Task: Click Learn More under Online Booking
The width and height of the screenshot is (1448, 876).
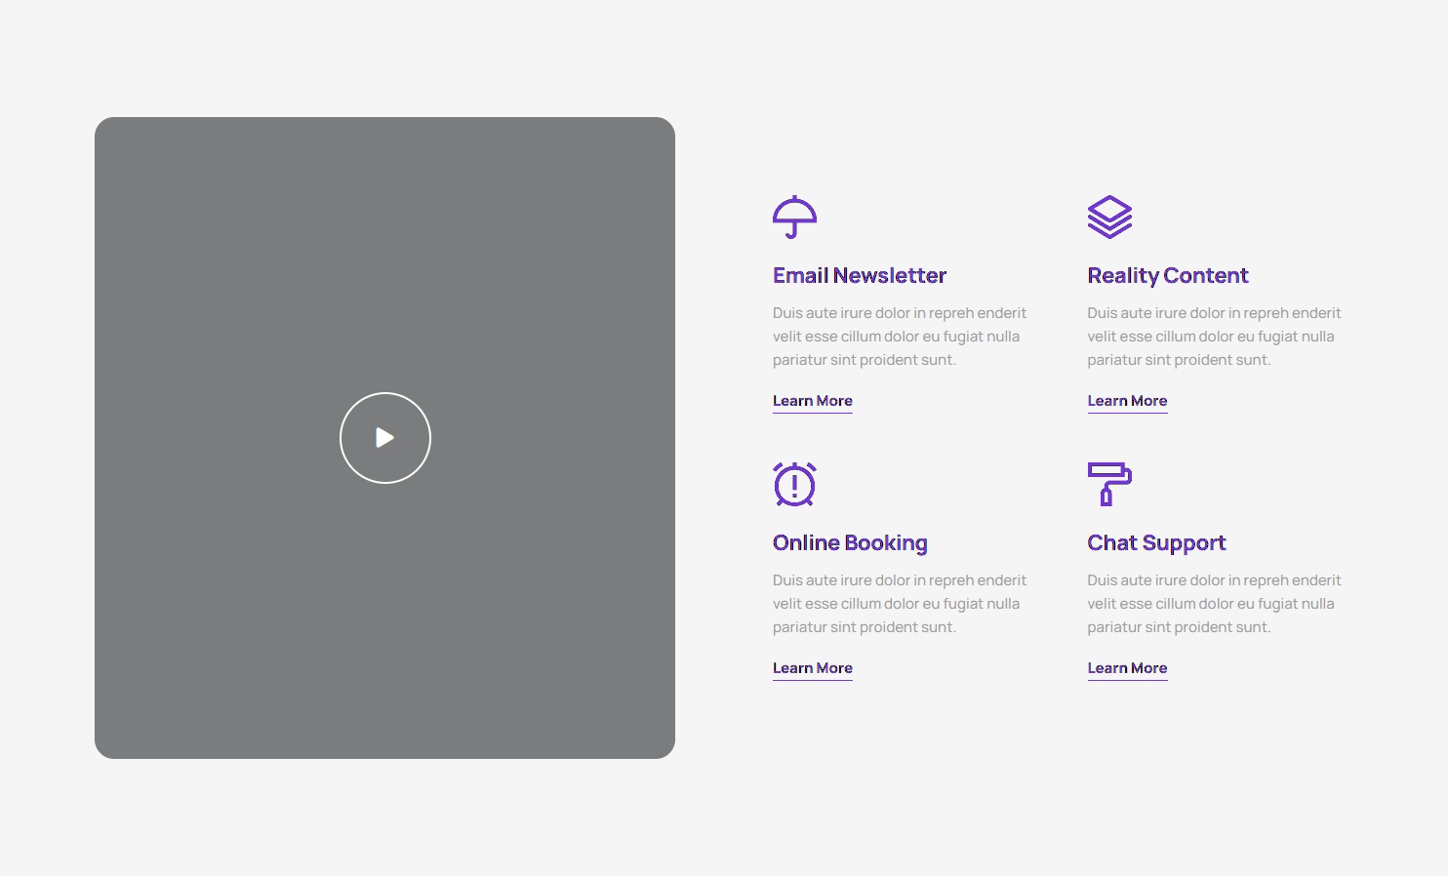Action: pos(812,668)
